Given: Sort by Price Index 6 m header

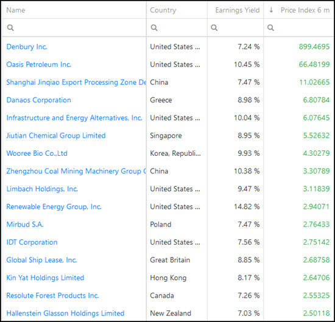Looking at the screenshot, I should (x=305, y=10).
